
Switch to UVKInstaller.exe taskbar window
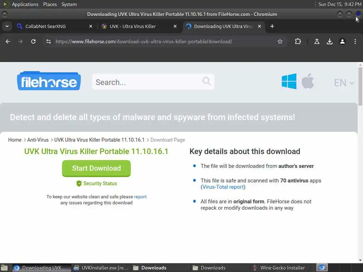coord(101,268)
